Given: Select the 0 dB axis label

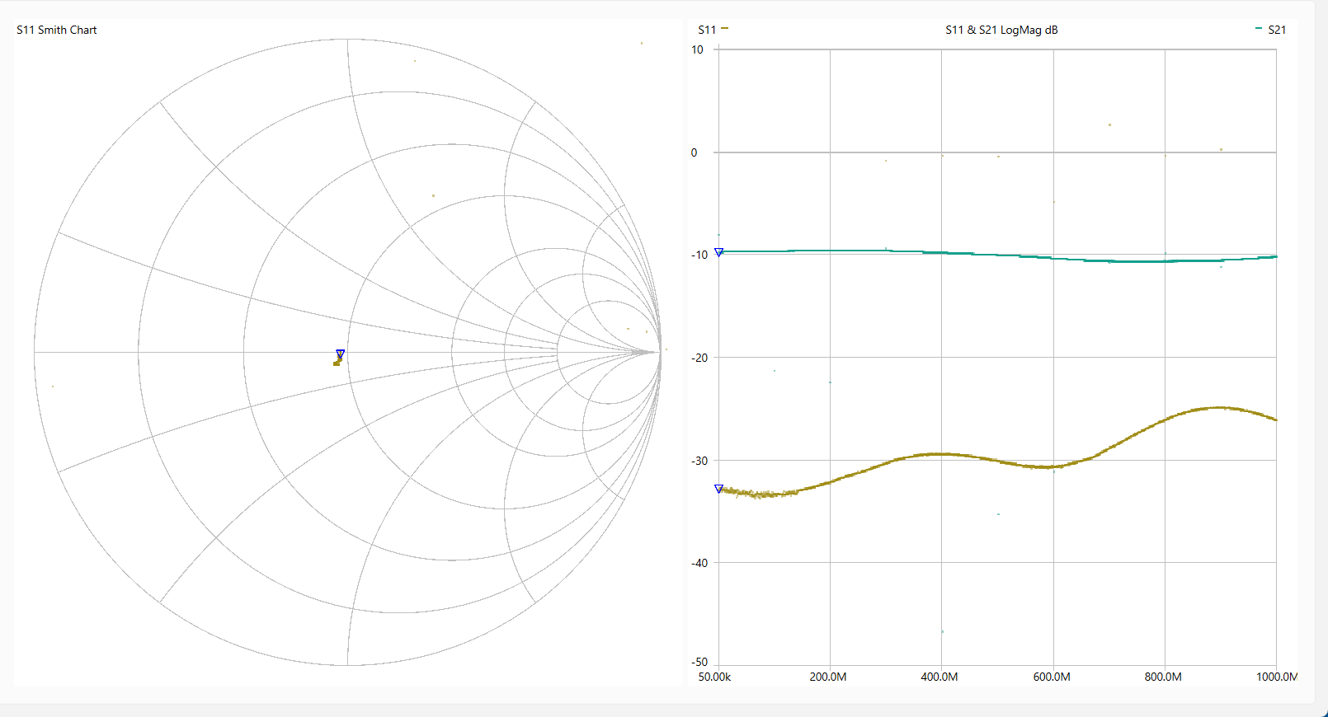Looking at the screenshot, I should [694, 152].
